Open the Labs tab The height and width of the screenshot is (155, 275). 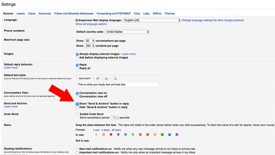146,13
